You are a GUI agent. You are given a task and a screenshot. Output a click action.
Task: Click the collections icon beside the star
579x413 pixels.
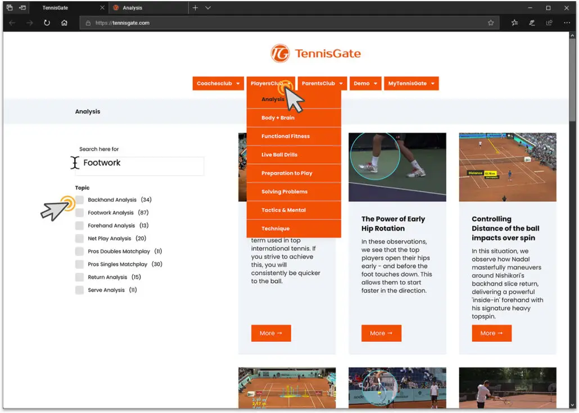click(514, 22)
